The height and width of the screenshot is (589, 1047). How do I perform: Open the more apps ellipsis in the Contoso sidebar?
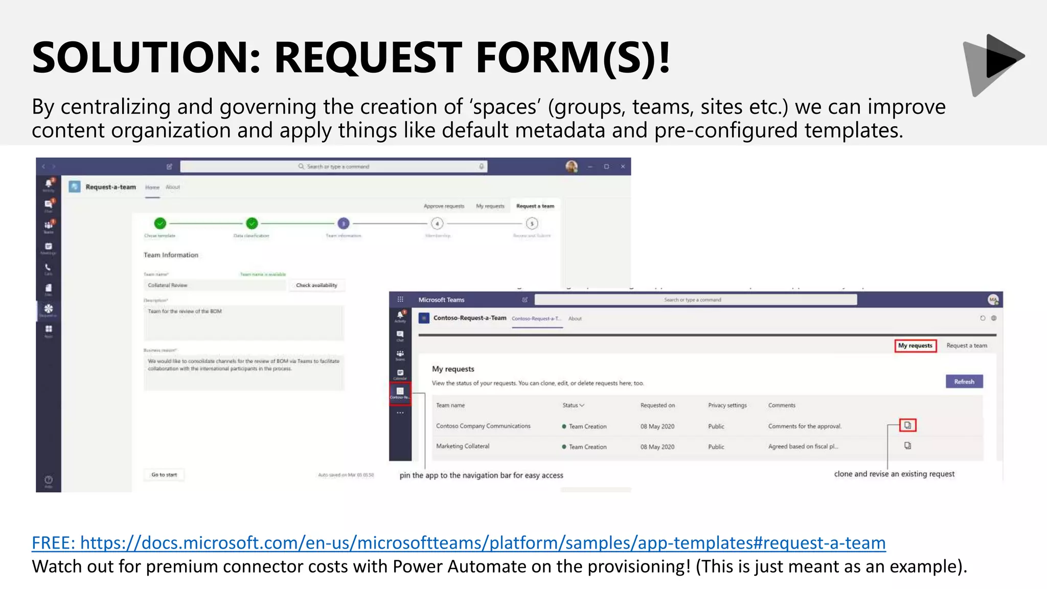tap(400, 413)
